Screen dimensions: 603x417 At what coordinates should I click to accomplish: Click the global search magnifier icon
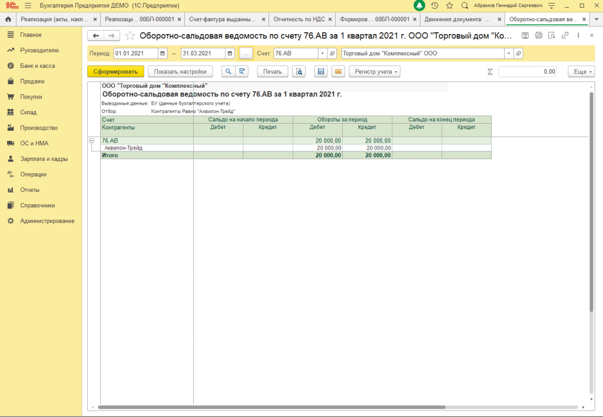465,6
